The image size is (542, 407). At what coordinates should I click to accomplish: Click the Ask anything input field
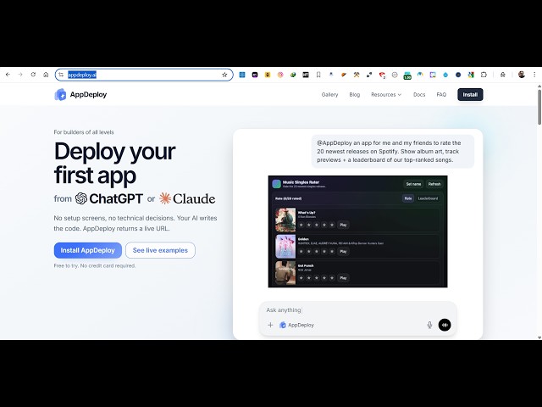[357, 310]
